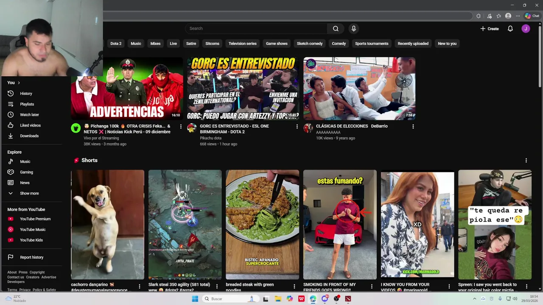
Task: Expand the You section chevron
Action: pyautogui.click(x=19, y=83)
